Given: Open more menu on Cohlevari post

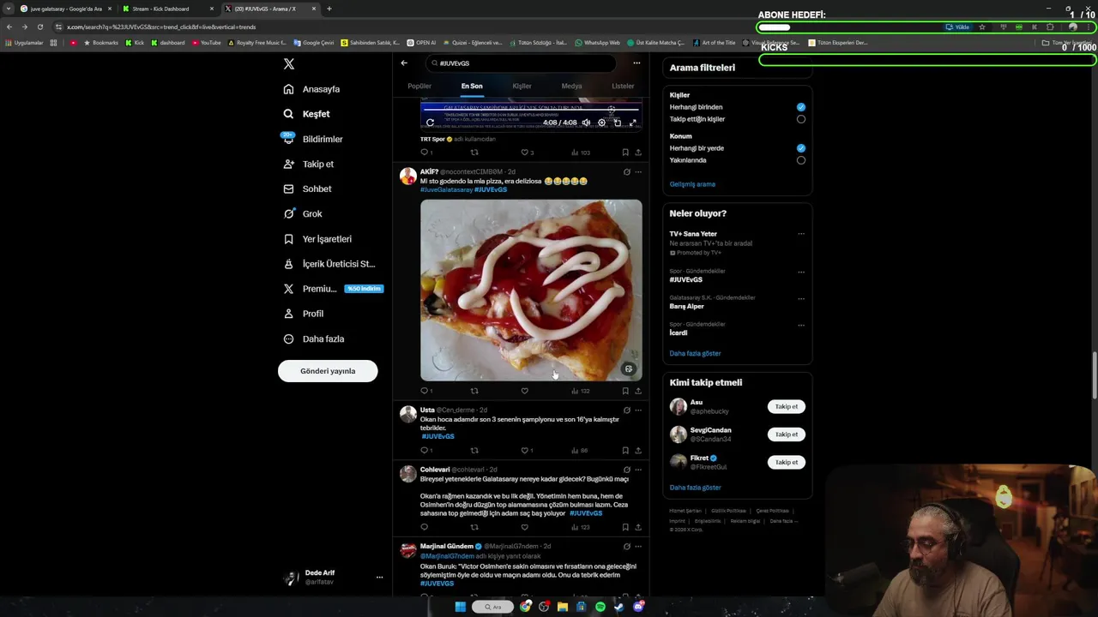Looking at the screenshot, I should [x=638, y=470].
